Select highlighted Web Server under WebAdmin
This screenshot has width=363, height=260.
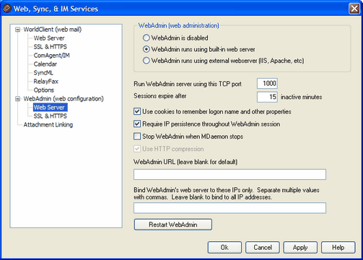pyautogui.click(x=51, y=108)
